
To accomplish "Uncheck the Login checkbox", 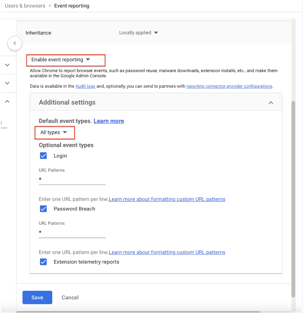I will pos(43,156).
